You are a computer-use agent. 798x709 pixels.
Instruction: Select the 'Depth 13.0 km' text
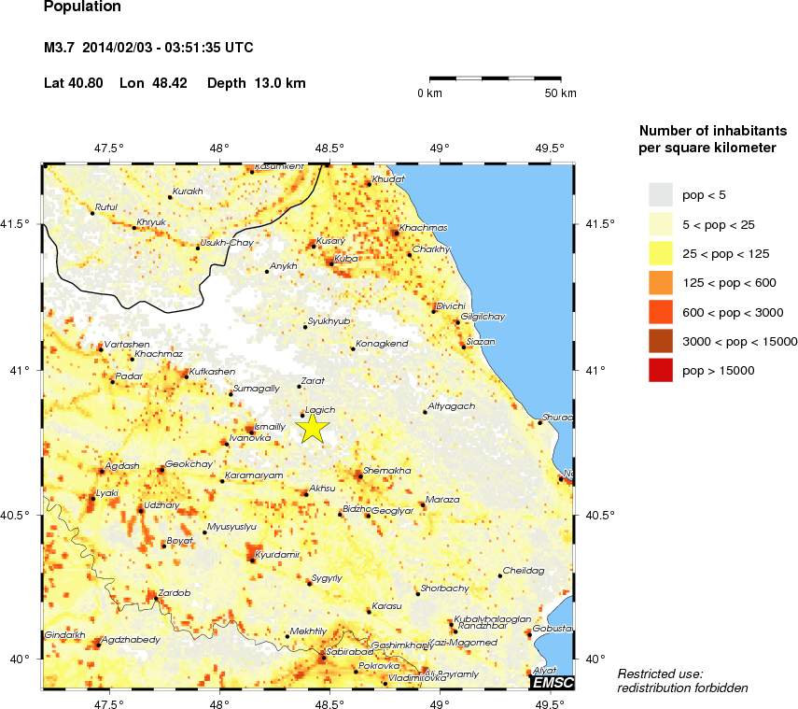point(257,83)
